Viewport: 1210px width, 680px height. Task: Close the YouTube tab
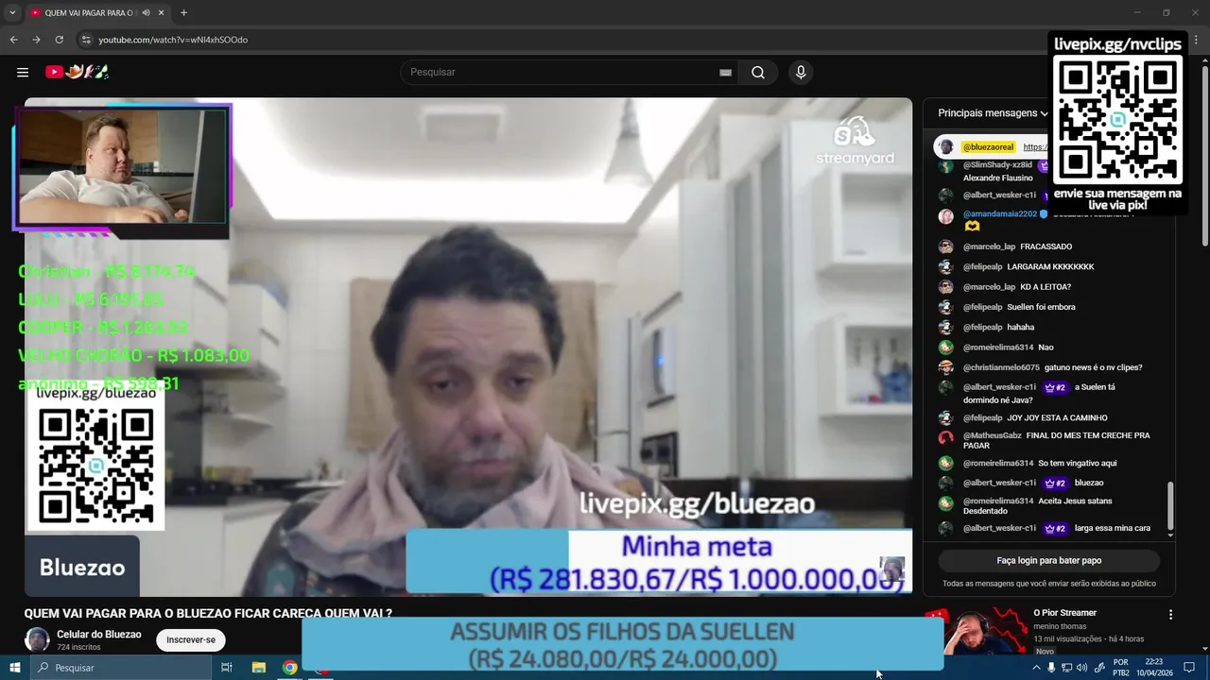(x=162, y=13)
